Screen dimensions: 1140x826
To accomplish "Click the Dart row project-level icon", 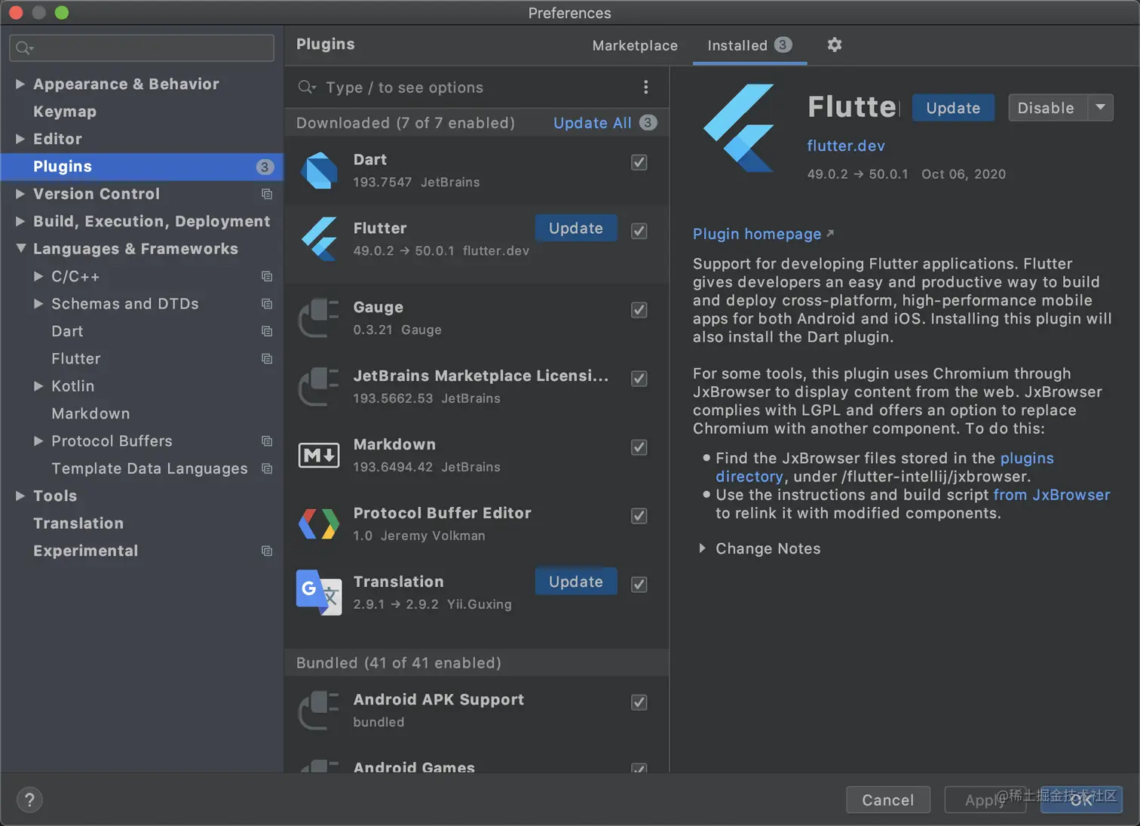I will [x=266, y=331].
